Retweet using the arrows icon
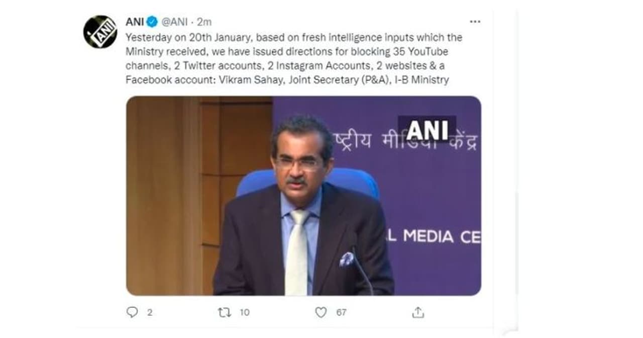This screenshot has height=338, width=643. (x=225, y=312)
